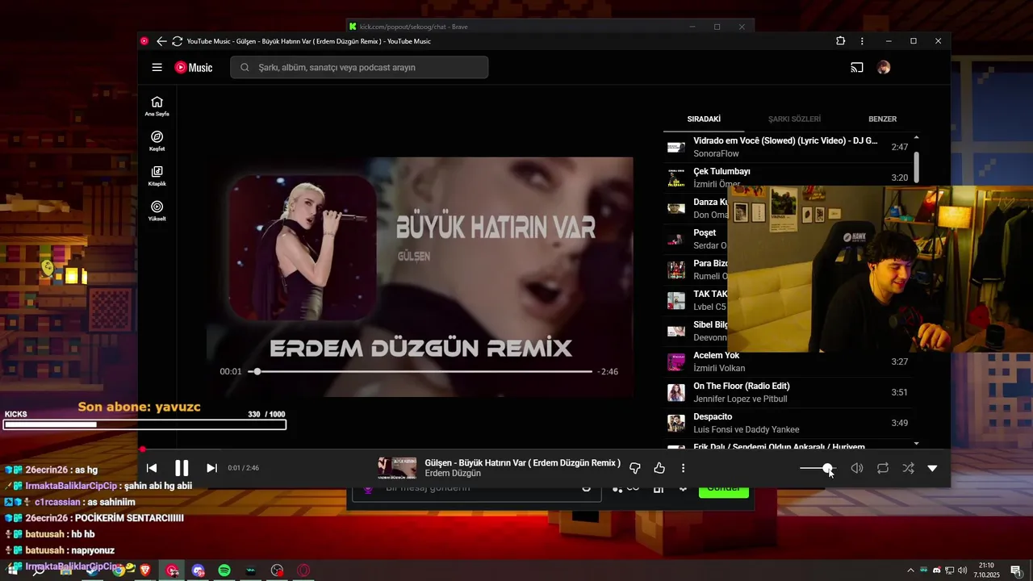Open Brave browser in taskbar
Screen dimensions: 1033x581
point(145,571)
